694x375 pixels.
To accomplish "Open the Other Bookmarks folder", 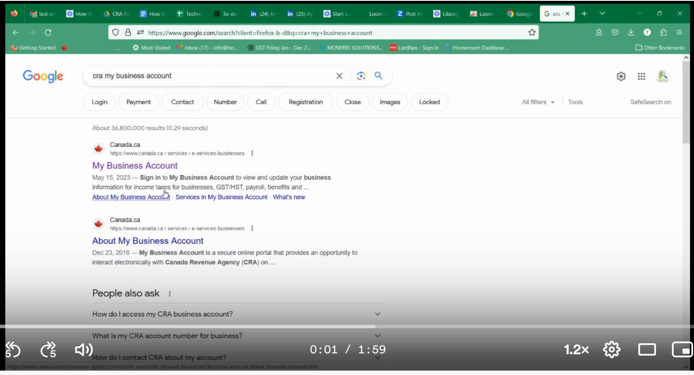I will 660,48.
